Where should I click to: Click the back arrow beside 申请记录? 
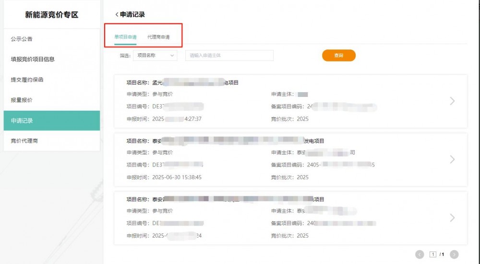(x=117, y=15)
